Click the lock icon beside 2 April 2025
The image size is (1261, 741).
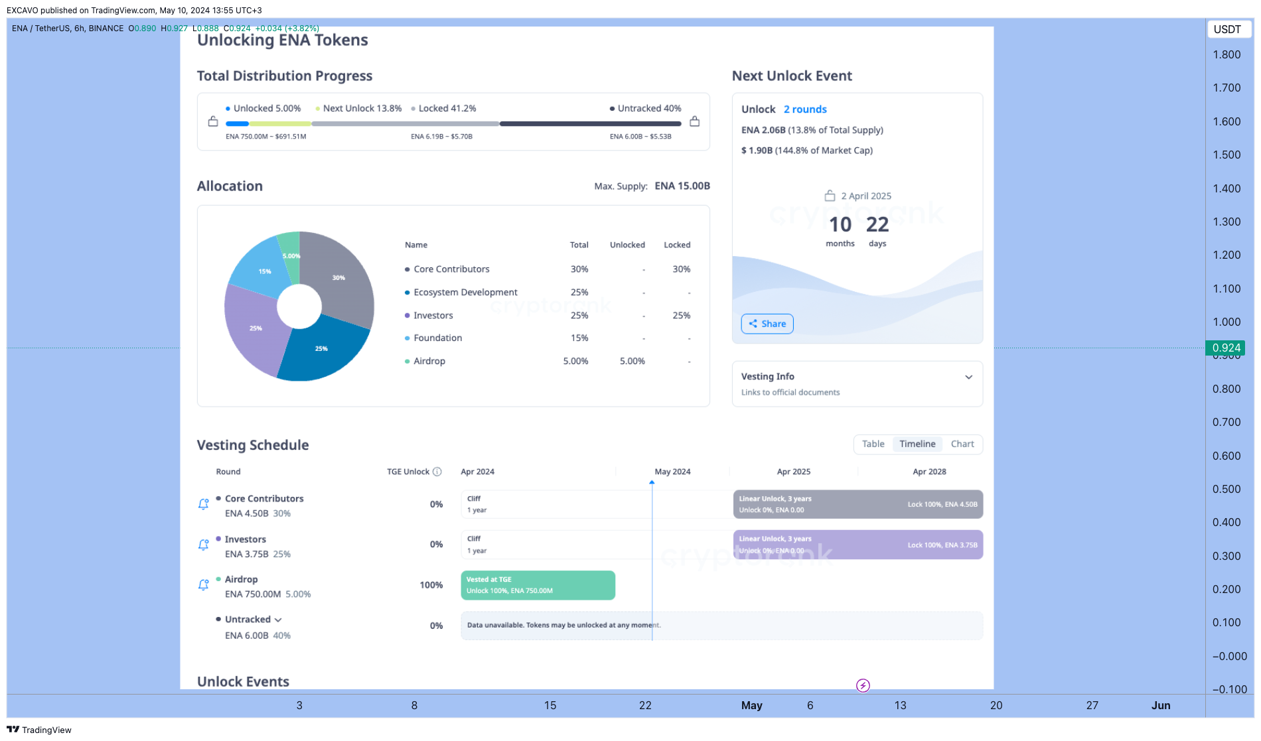point(830,196)
